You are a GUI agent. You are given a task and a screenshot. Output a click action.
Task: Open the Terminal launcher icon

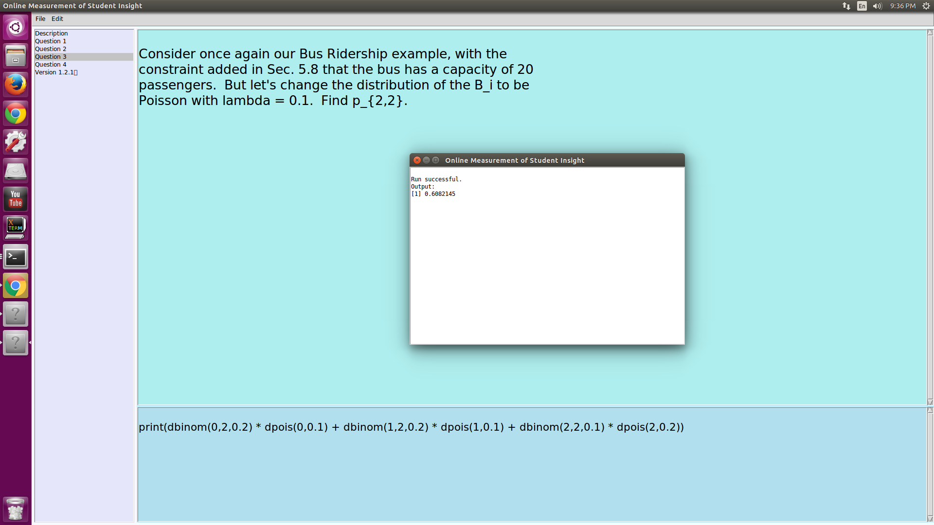[x=16, y=257]
